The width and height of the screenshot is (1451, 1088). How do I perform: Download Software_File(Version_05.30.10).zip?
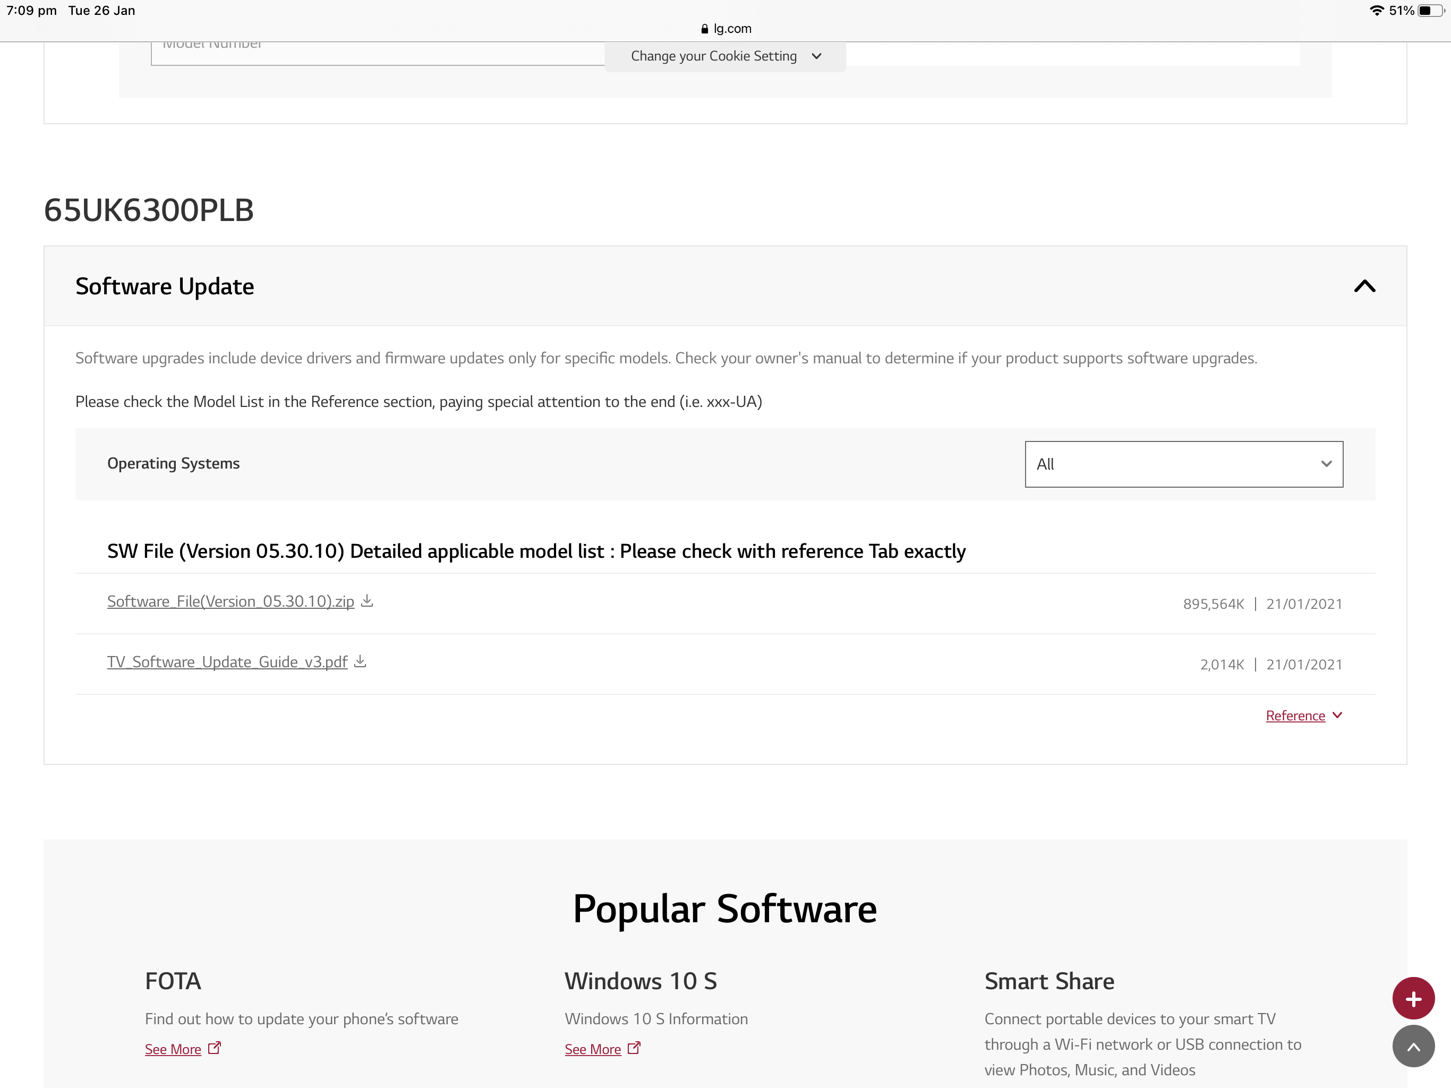tap(231, 601)
